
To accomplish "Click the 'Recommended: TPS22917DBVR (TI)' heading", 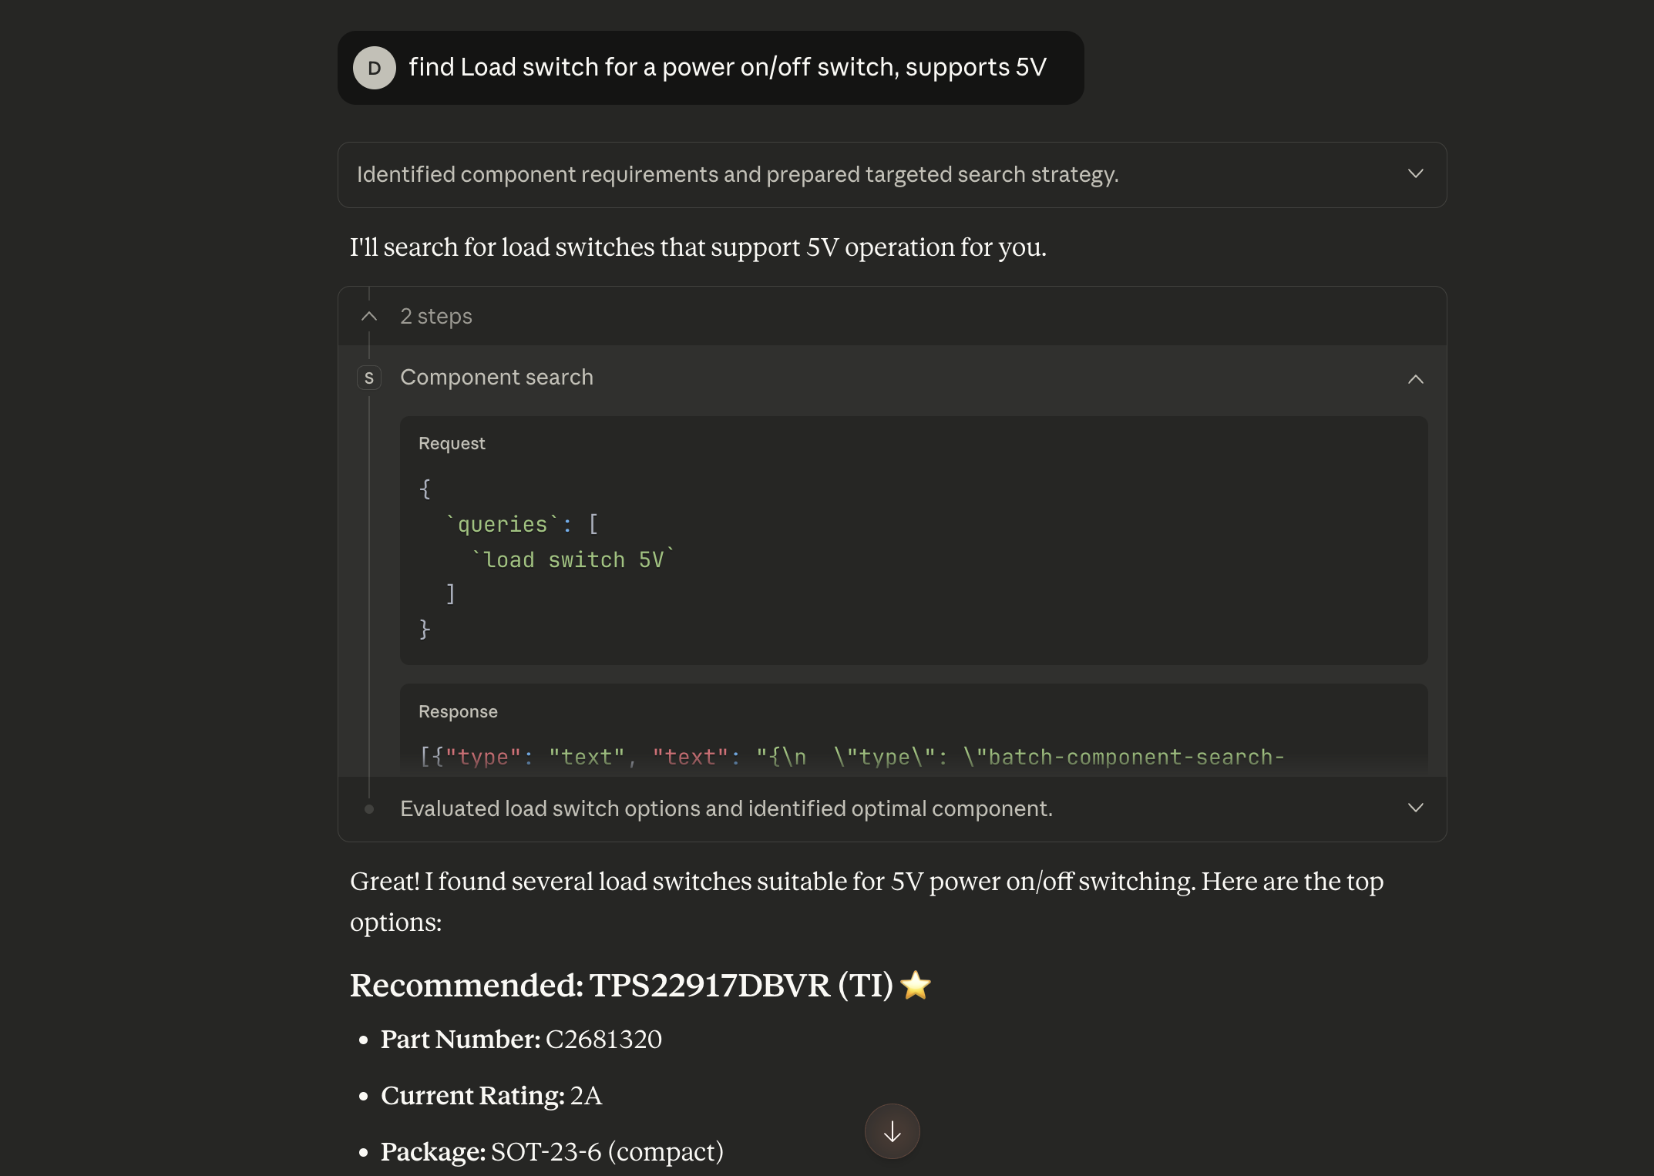I will point(620,986).
